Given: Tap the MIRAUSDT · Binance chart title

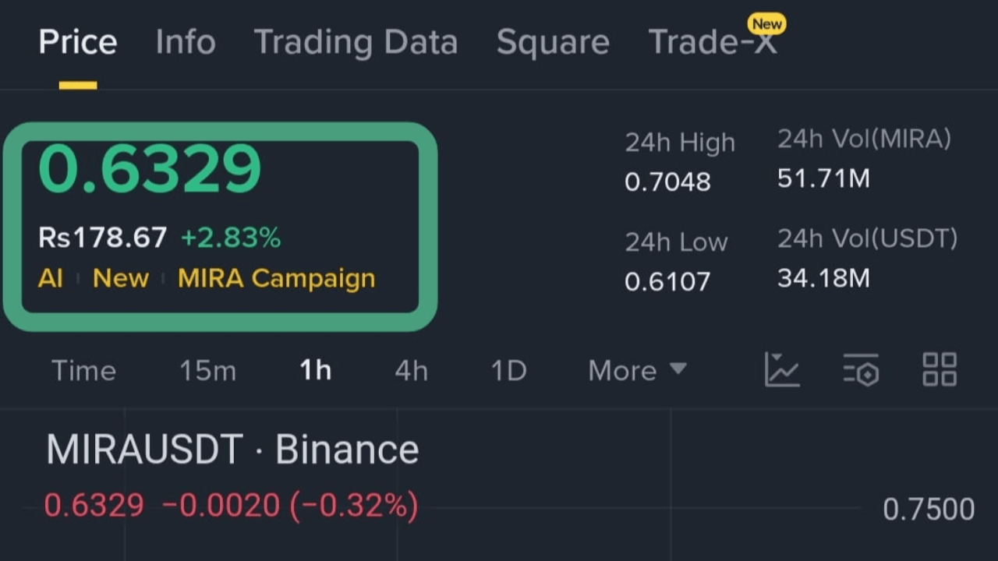Looking at the screenshot, I should [232, 450].
